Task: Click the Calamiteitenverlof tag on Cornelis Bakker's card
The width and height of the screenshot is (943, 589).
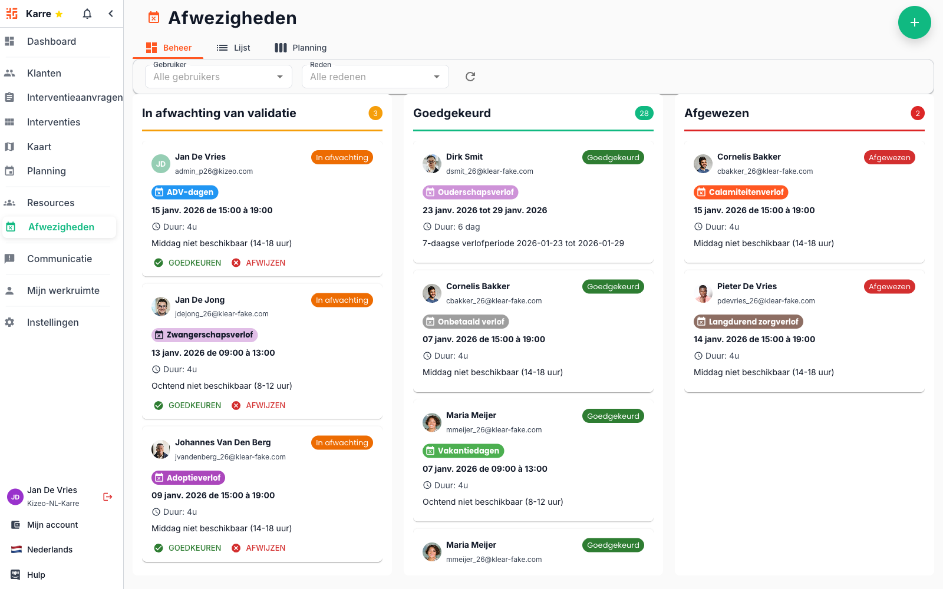Action: point(740,192)
